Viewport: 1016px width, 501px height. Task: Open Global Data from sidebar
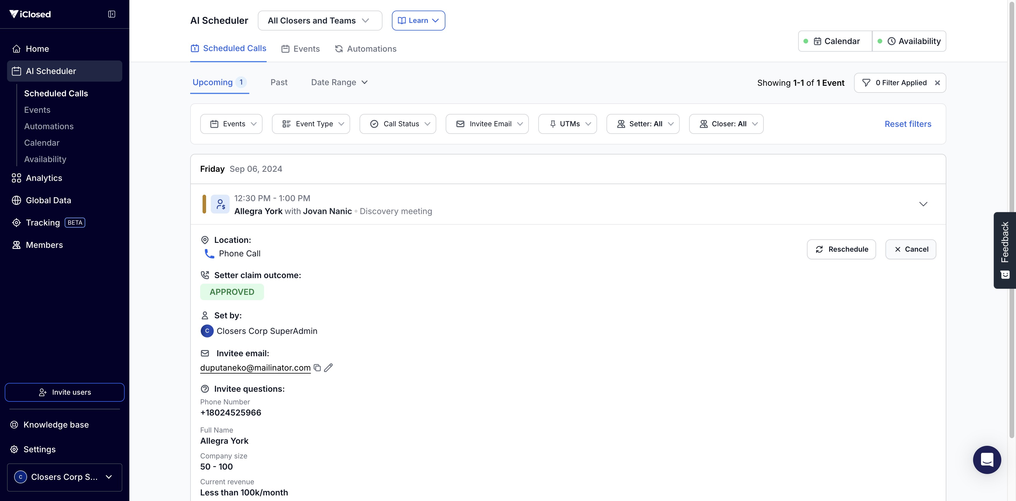click(x=48, y=200)
